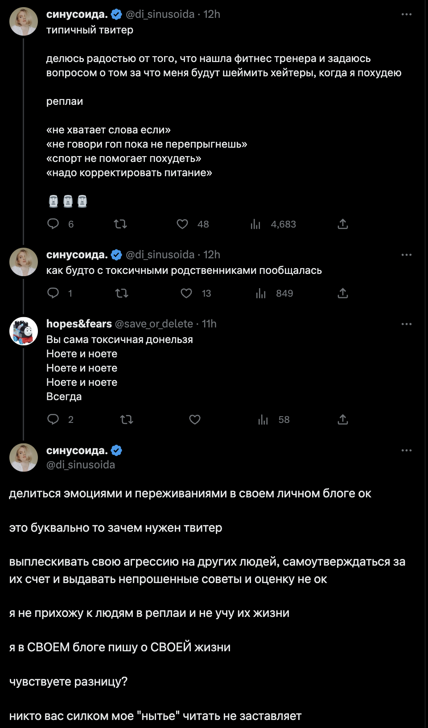Retweet the first tweet about fitness trainer
The width and height of the screenshot is (428, 728).
click(120, 223)
